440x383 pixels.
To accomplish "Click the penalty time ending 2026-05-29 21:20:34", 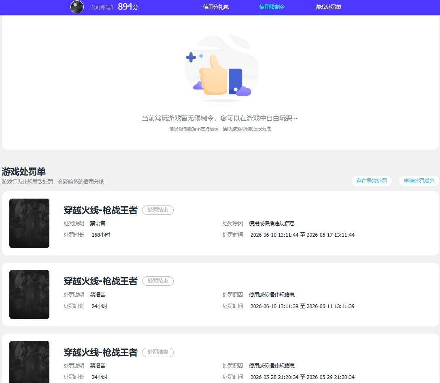I will pyautogui.click(x=302, y=377).
